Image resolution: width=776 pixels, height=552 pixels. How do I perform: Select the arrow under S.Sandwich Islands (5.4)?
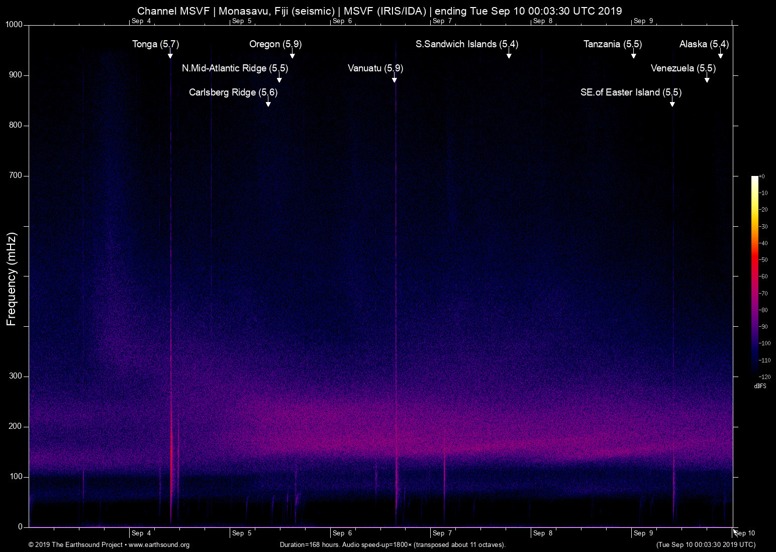(x=509, y=54)
